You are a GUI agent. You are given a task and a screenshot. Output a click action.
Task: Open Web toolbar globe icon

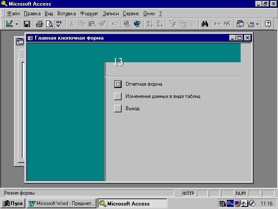[137, 24]
